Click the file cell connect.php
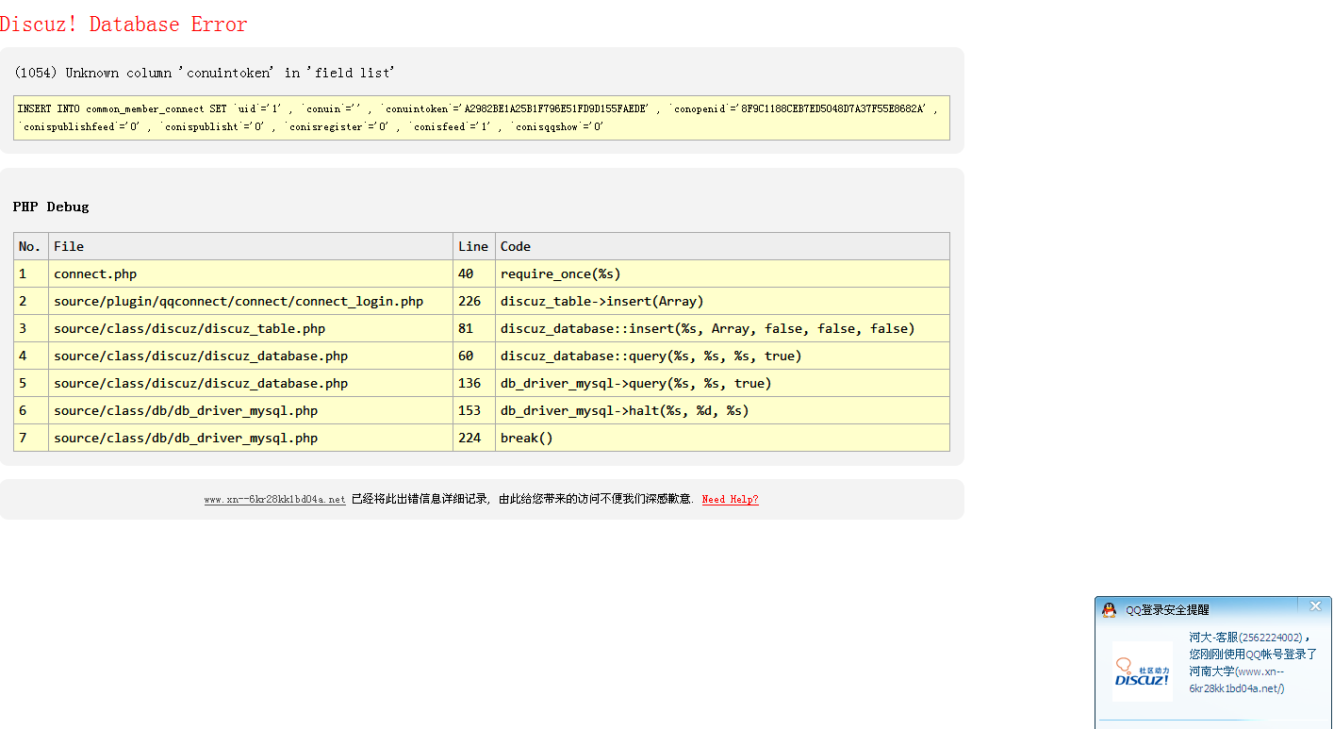Screen dimensions: 1334x729 (x=251, y=273)
